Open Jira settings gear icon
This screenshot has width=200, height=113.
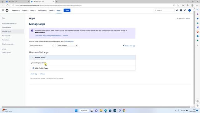tap(185, 10)
